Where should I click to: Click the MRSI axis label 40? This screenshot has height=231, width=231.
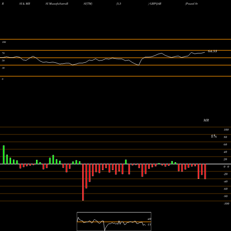[x=225, y=152]
